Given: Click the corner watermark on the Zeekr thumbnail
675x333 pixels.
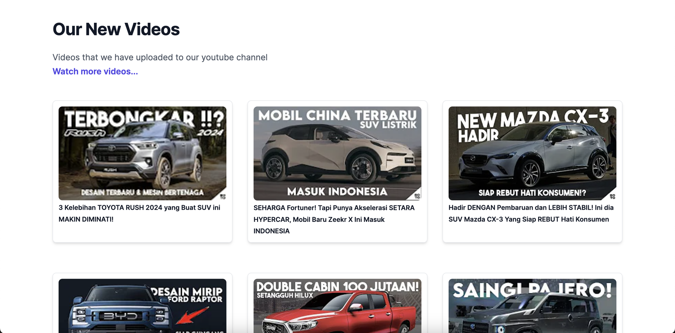Looking at the screenshot, I should coord(417,196).
